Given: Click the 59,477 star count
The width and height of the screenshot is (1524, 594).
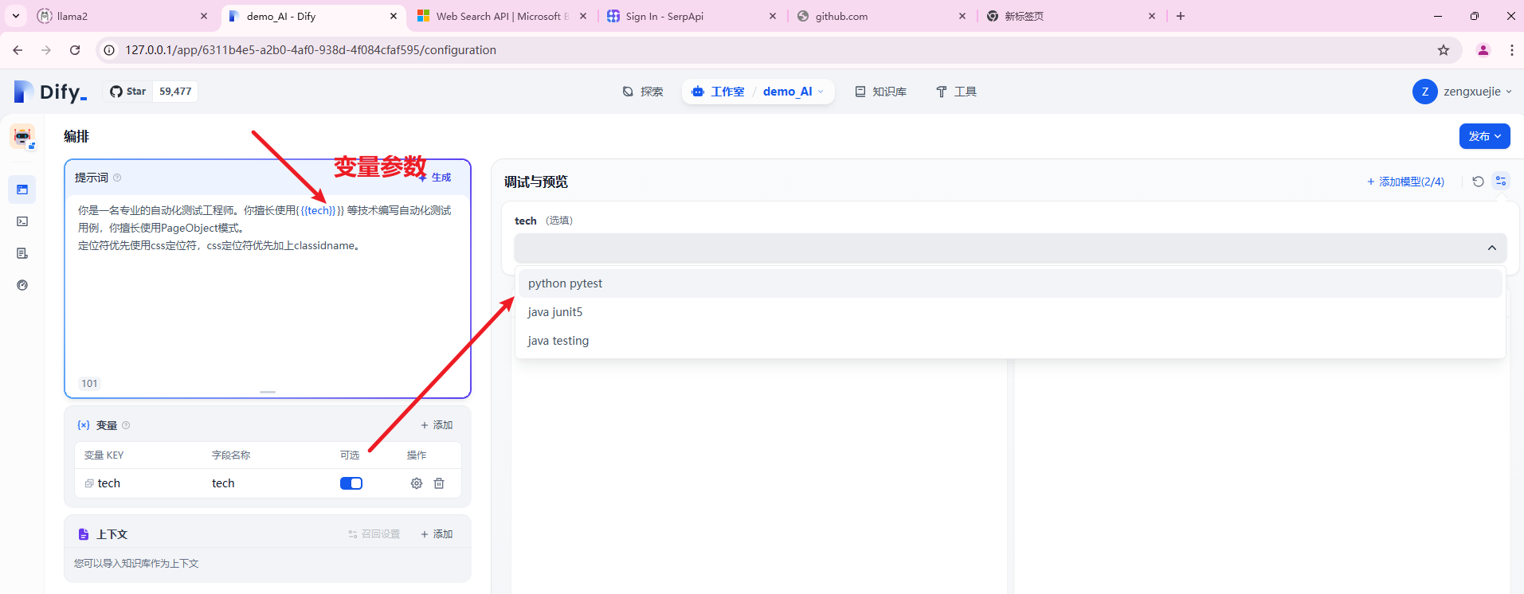Looking at the screenshot, I should (x=175, y=92).
